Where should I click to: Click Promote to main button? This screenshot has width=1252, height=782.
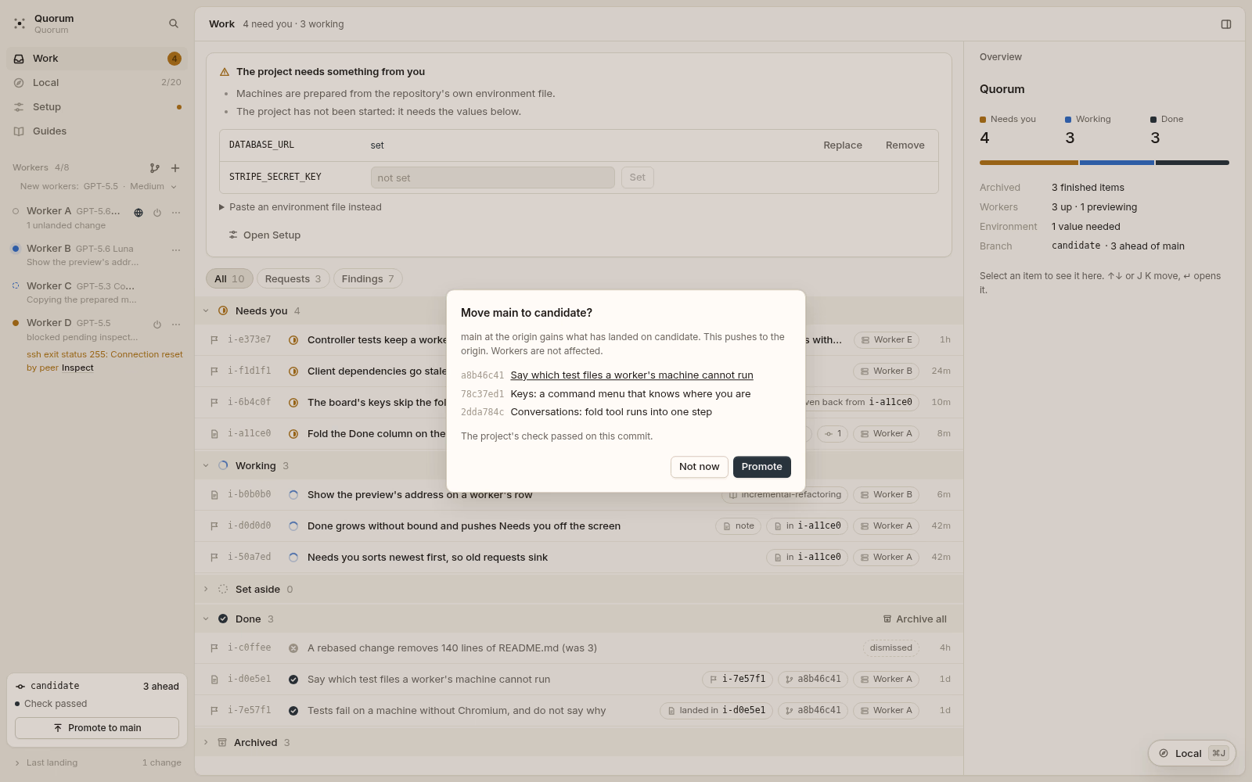[x=97, y=728]
